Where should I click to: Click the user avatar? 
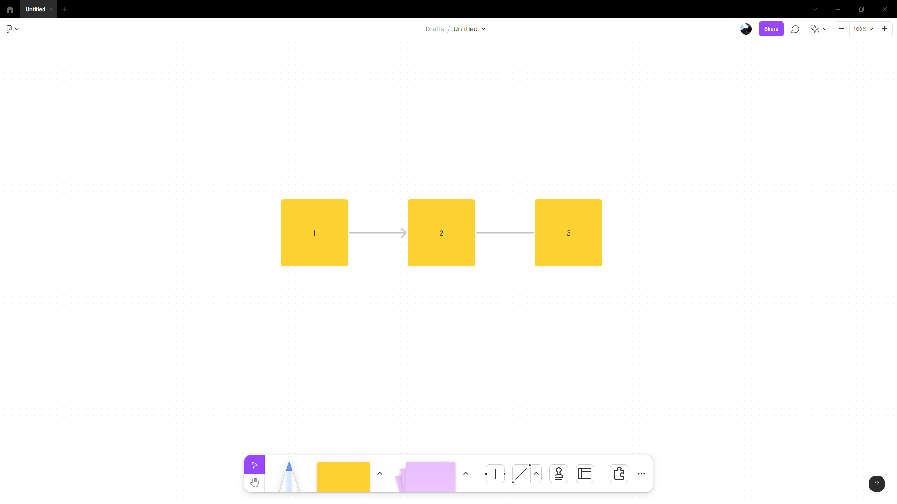(746, 29)
